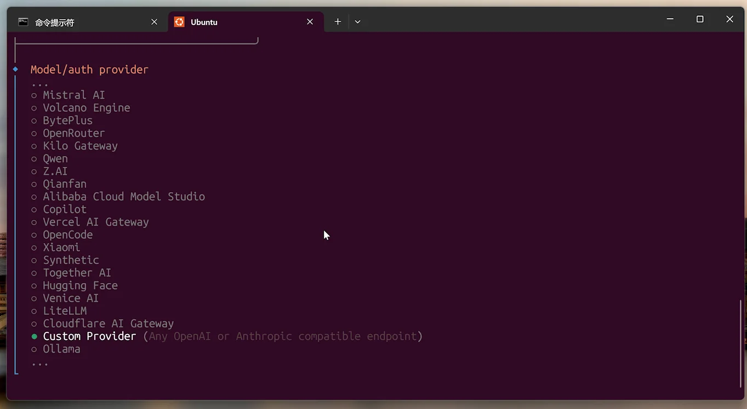Select the LiteLLM provider option
747x409 pixels.
coord(59,311)
